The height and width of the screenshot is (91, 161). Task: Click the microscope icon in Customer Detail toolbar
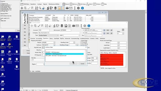54,26
